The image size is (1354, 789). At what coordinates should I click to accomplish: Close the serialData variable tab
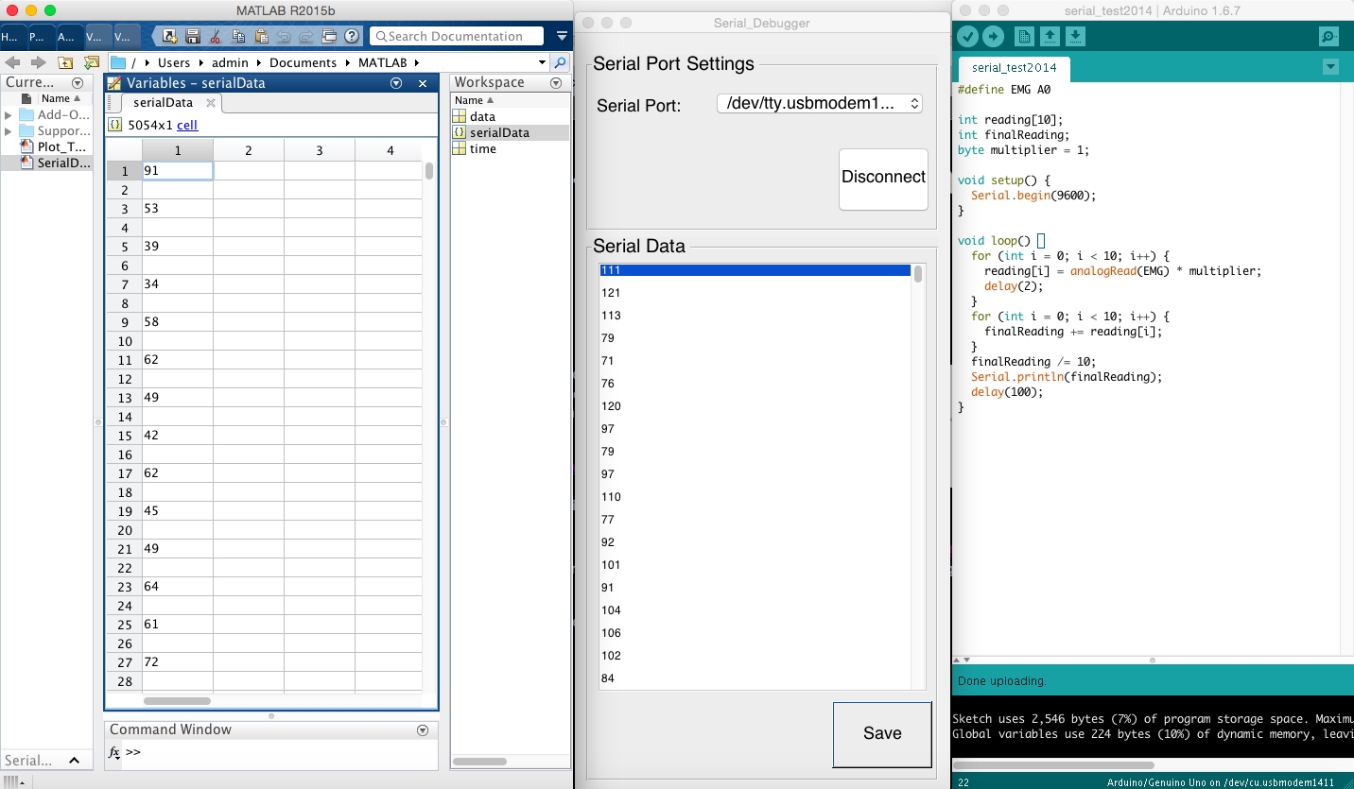[x=211, y=103]
